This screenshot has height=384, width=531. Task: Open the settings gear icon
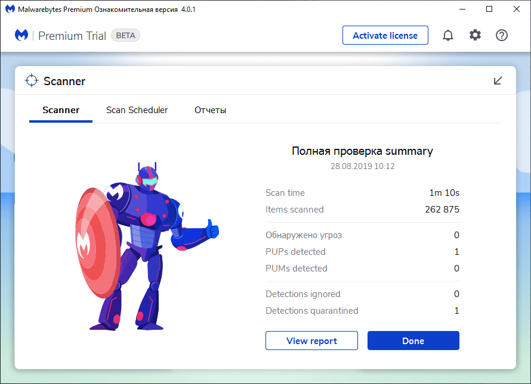click(475, 35)
